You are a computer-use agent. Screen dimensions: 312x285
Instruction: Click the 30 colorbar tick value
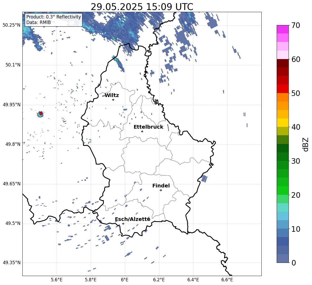click(296, 161)
